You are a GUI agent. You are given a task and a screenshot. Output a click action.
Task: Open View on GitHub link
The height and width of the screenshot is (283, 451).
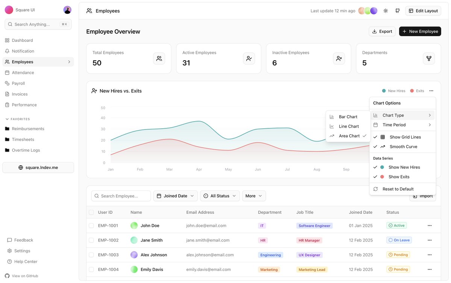tap(21, 276)
